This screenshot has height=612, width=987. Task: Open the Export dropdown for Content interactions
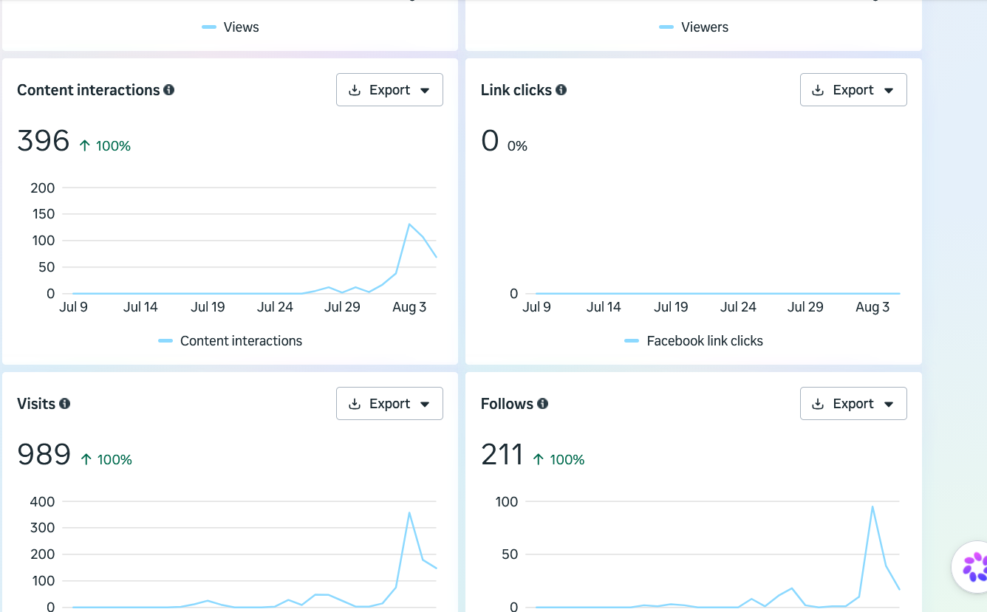(x=389, y=90)
